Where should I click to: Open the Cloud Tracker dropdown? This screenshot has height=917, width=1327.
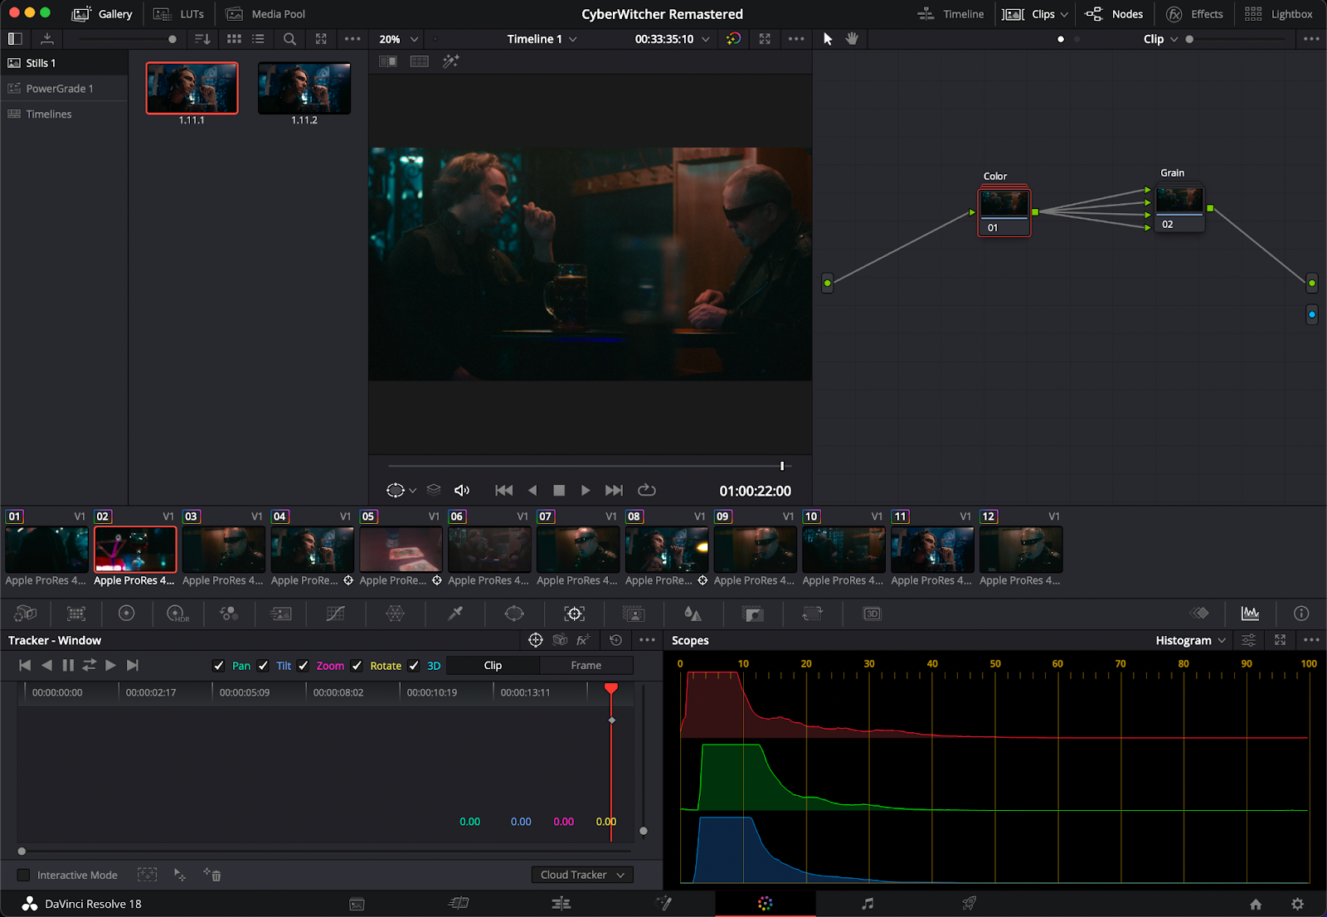coord(582,875)
